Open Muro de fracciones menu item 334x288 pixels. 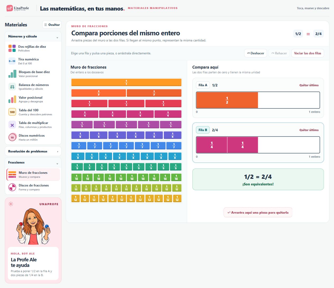tap(33, 175)
